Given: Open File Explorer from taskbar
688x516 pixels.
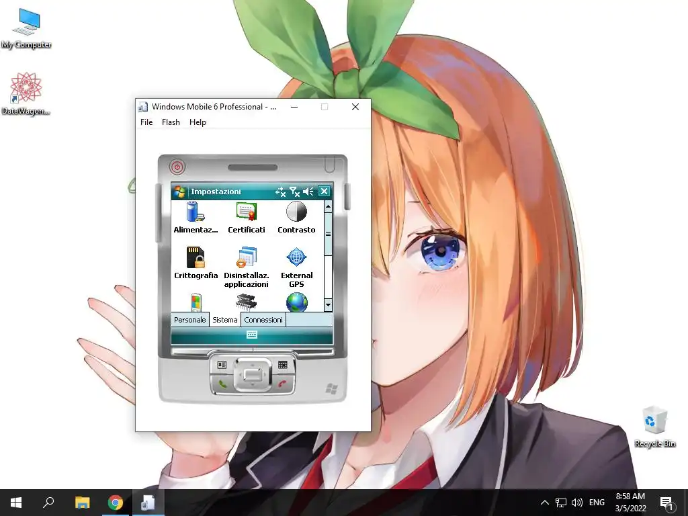Looking at the screenshot, I should click(x=82, y=503).
